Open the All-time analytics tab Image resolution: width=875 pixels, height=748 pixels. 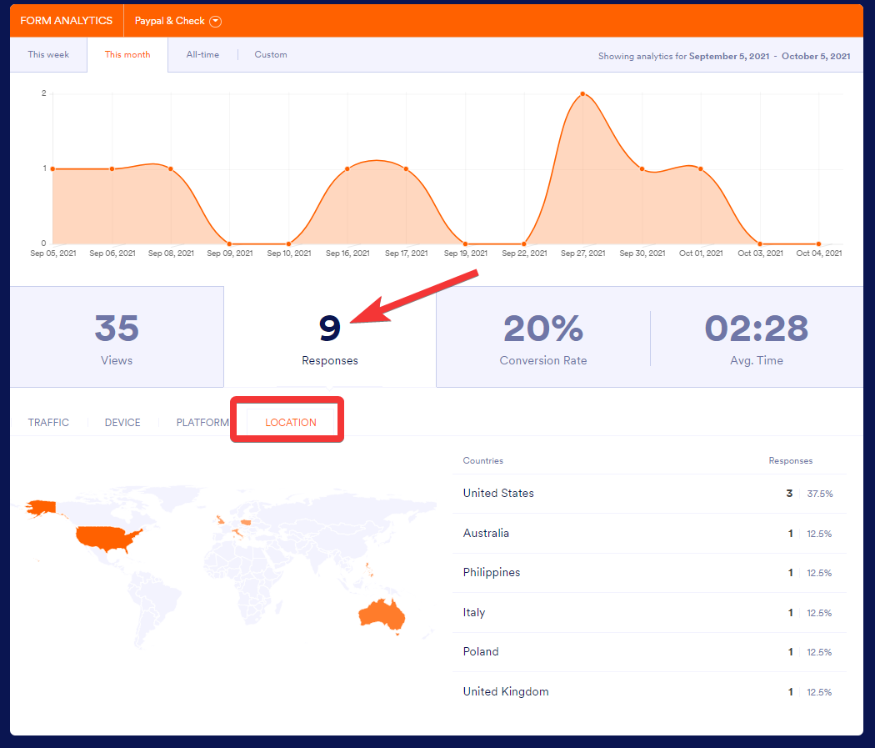[202, 55]
